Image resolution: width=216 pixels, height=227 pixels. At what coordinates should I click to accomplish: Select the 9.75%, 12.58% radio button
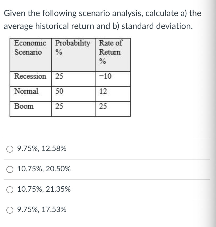(x=11, y=149)
